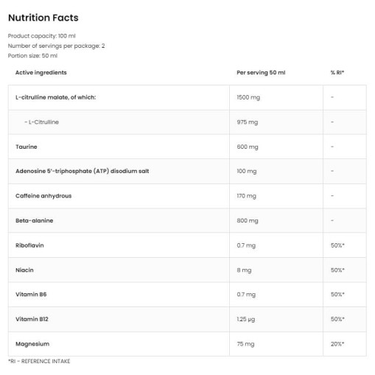Select the Niacin row label
This screenshot has height=375, width=375.
point(24,270)
